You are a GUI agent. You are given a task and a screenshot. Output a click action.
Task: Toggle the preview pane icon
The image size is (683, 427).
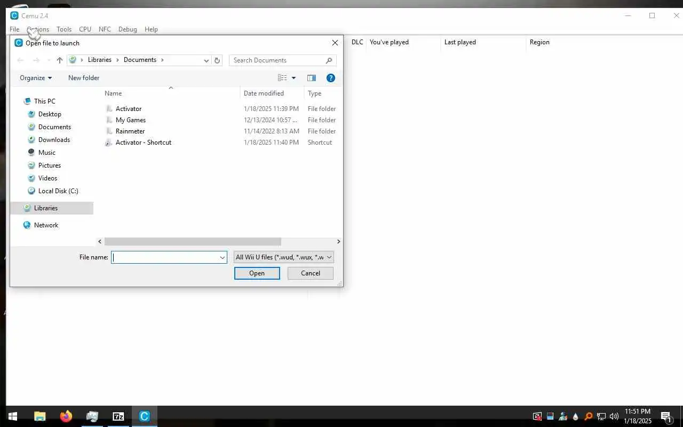tap(312, 78)
